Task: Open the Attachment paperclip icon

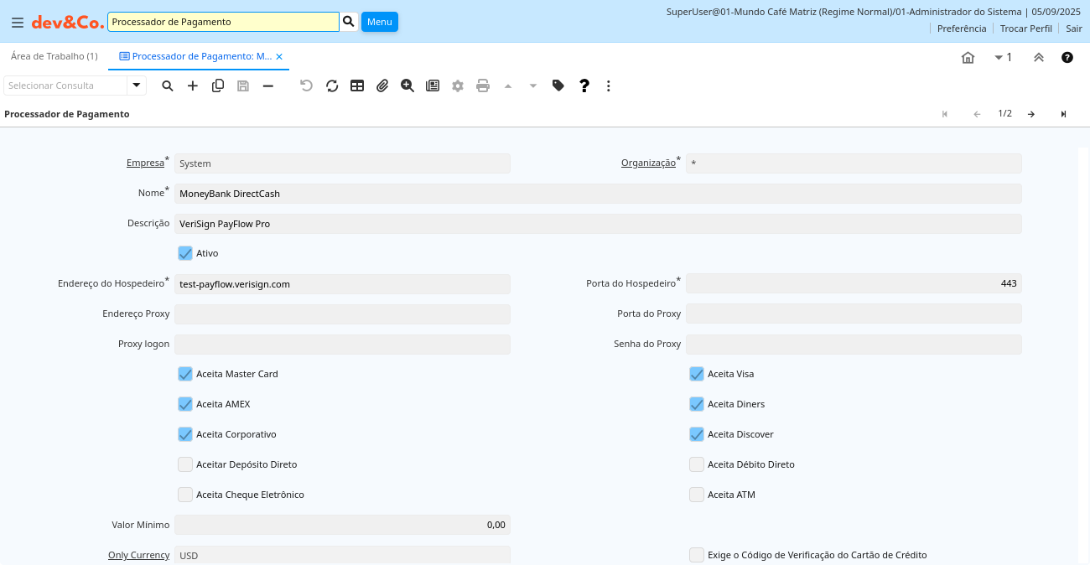Action: coord(382,86)
